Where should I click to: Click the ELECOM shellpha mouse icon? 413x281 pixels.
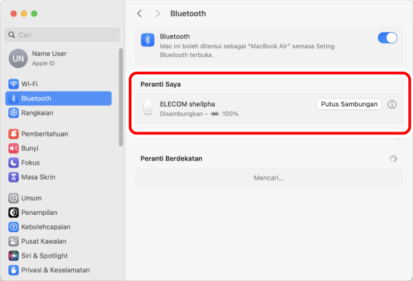[148, 107]
